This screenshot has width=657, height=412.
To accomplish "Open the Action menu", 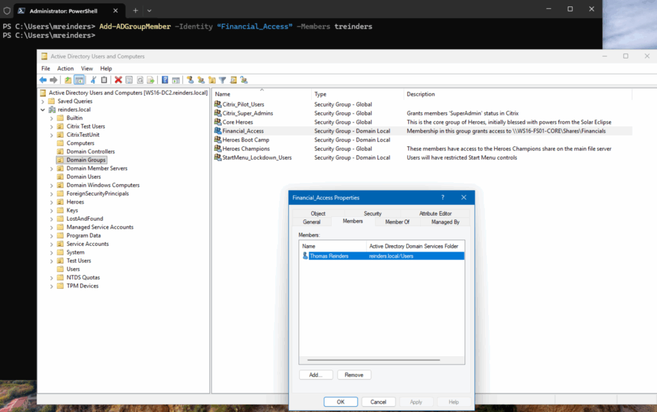I will coord(65,68).
